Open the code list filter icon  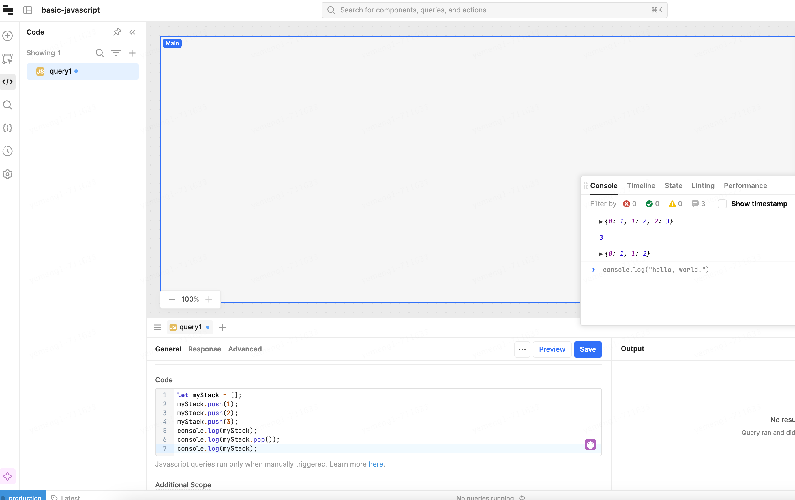tap(116, 53)
